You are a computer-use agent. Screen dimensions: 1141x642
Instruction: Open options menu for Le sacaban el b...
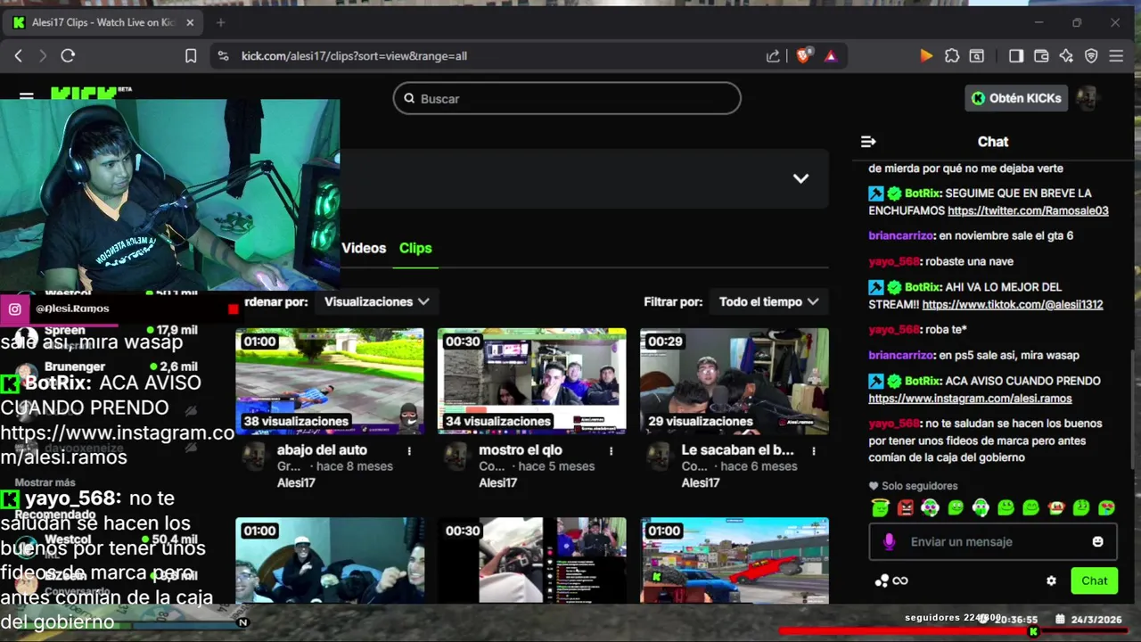814,451
